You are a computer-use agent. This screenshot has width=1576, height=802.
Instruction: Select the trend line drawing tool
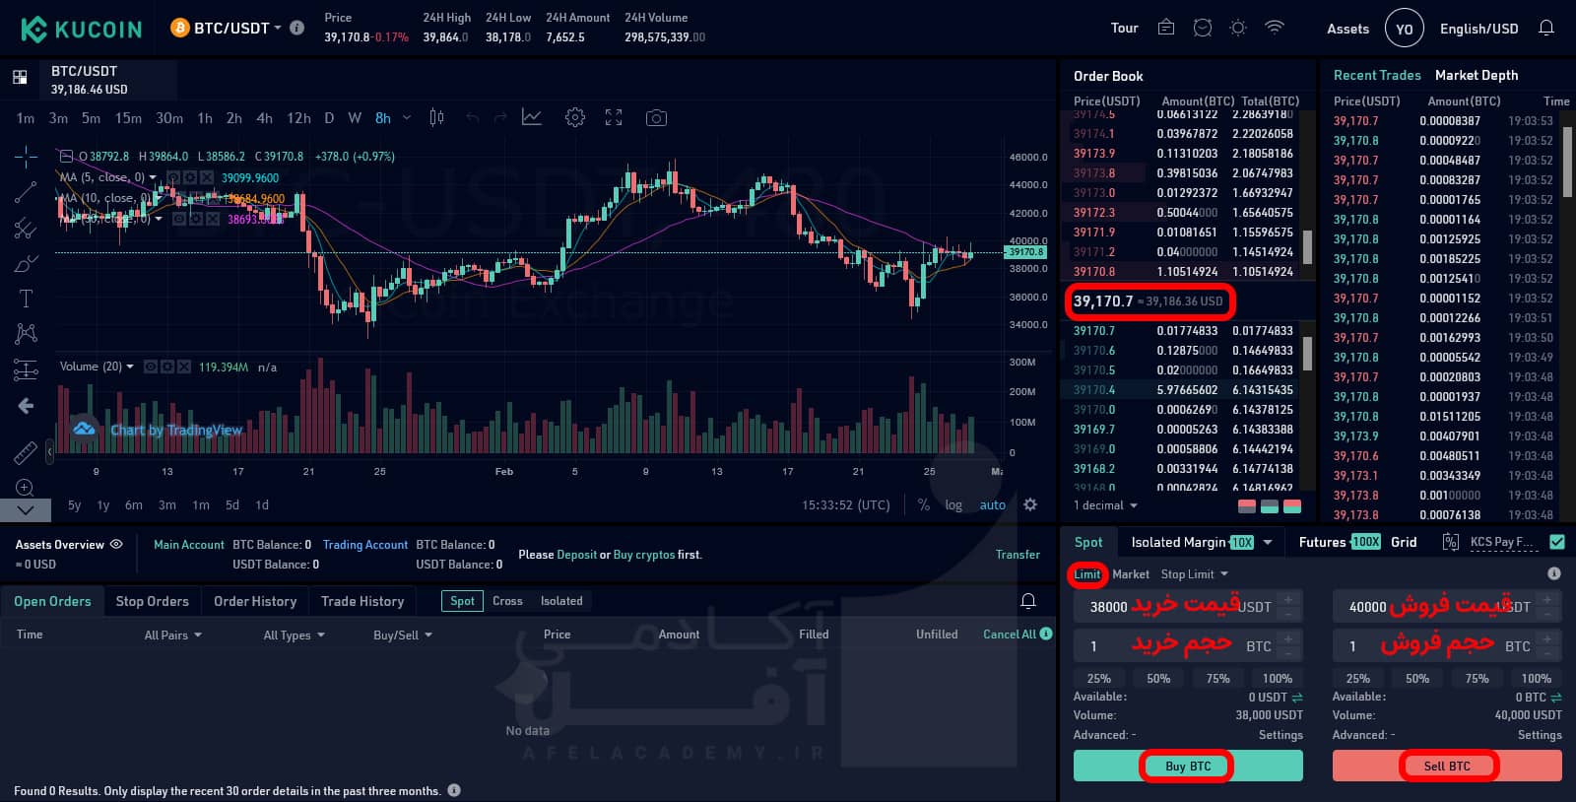(26, 192)
